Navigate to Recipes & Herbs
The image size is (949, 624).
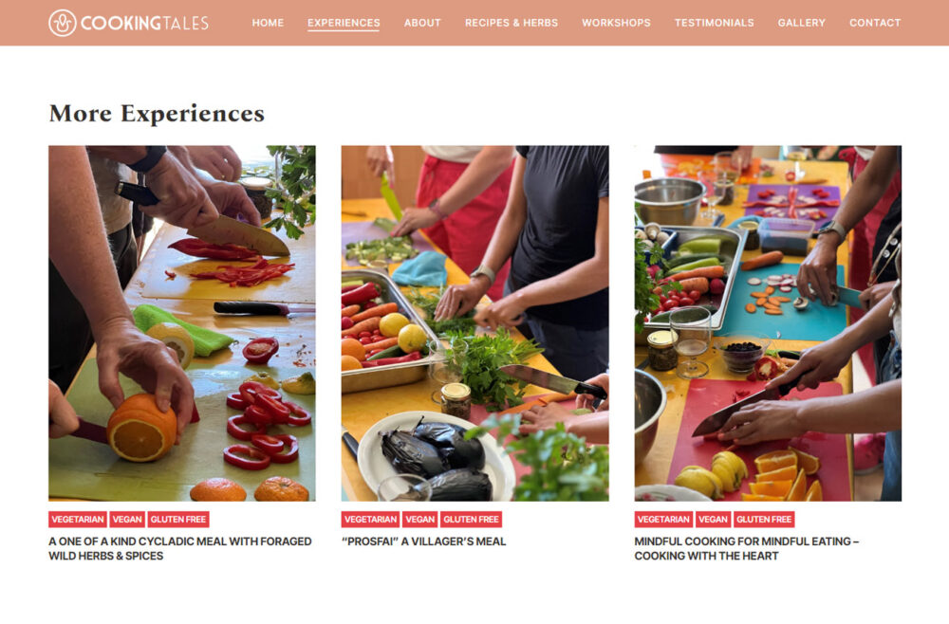tap(512, 23)
